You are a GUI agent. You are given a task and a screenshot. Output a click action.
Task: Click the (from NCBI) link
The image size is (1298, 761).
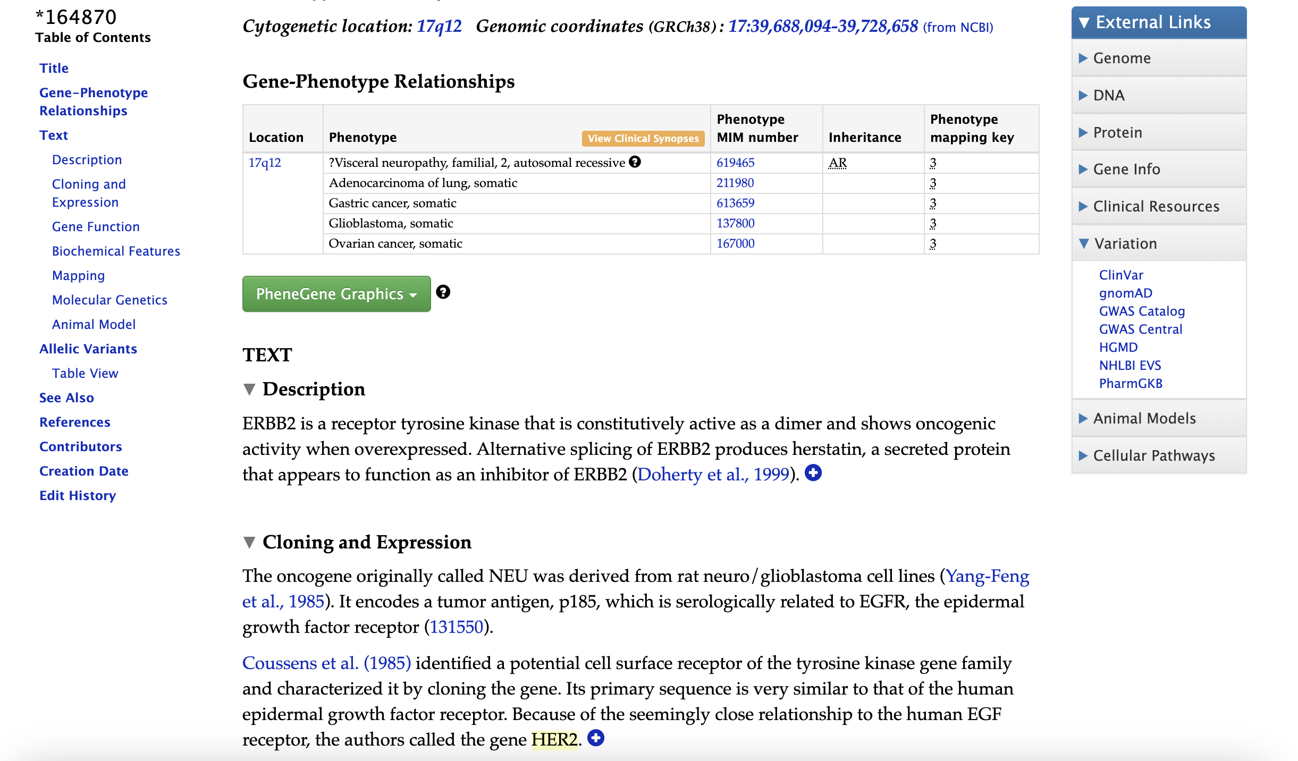click(958, 27)
